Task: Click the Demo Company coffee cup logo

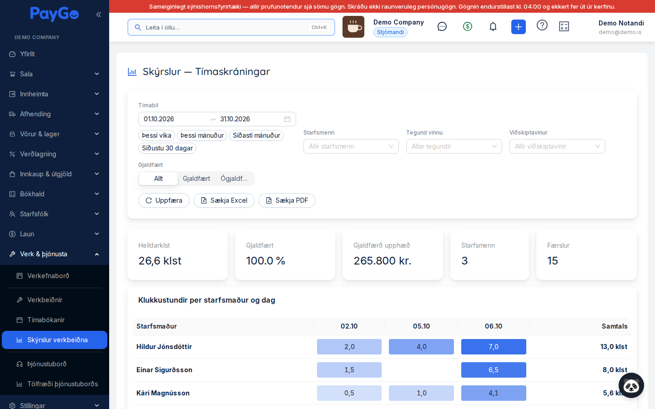Action: point(353,27)
